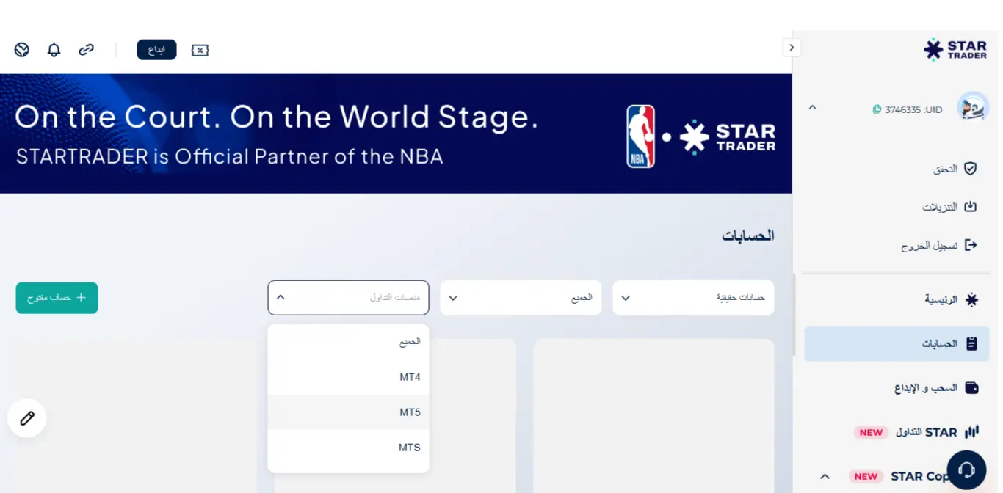Click the NBA partnership banner
This screenshot has height=493, width=1003.
click(x=396, y=134)
